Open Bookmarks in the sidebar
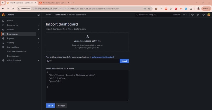 coord(12,25)
